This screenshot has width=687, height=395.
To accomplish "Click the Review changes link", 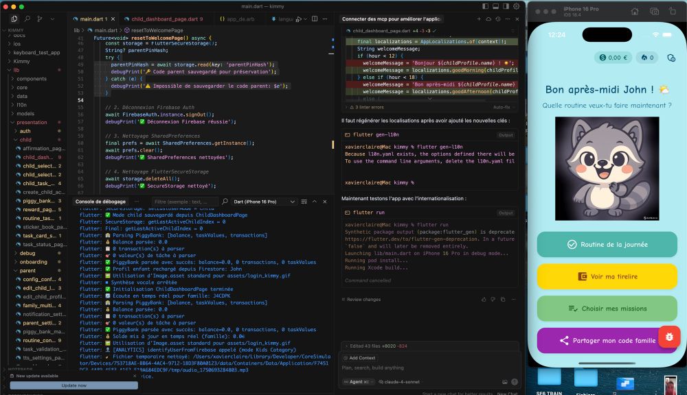I will click(361, 300).
